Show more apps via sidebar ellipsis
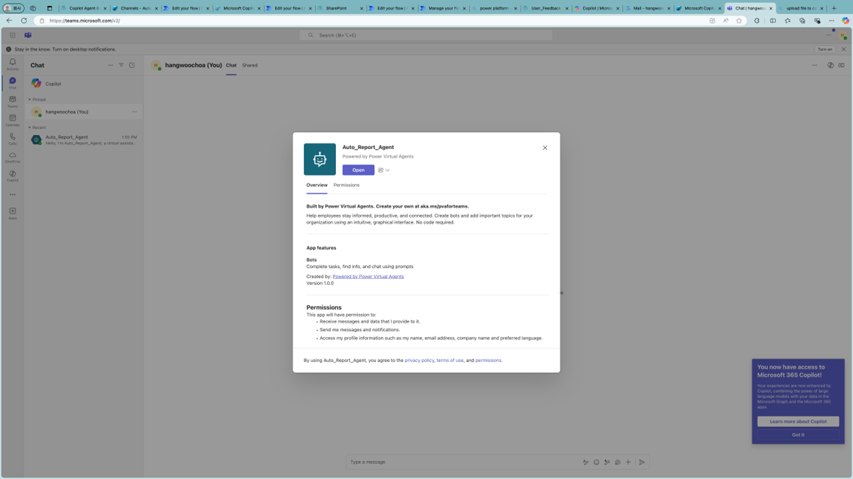This screenshot has height=479, width=853. (12, 194)
